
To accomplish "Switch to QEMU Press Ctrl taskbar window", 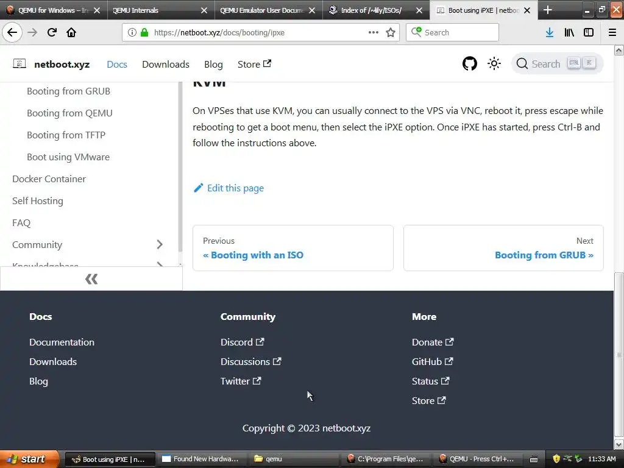I will click(x=478, y=459).
